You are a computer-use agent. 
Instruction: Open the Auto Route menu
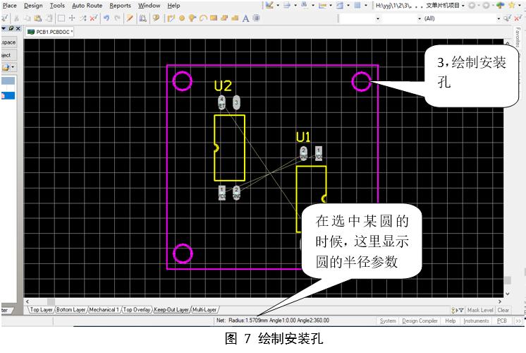pos(87,6)
